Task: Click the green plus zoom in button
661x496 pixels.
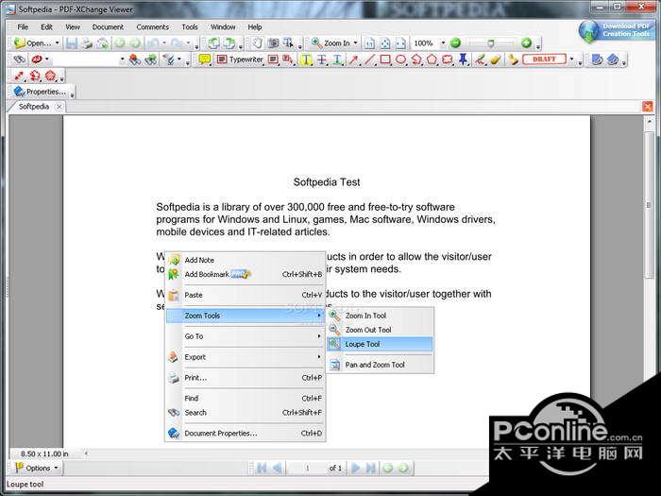Action: point(526,43)
